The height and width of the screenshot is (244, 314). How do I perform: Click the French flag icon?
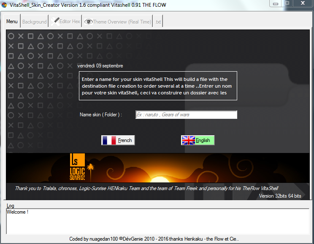coord(109,140)
